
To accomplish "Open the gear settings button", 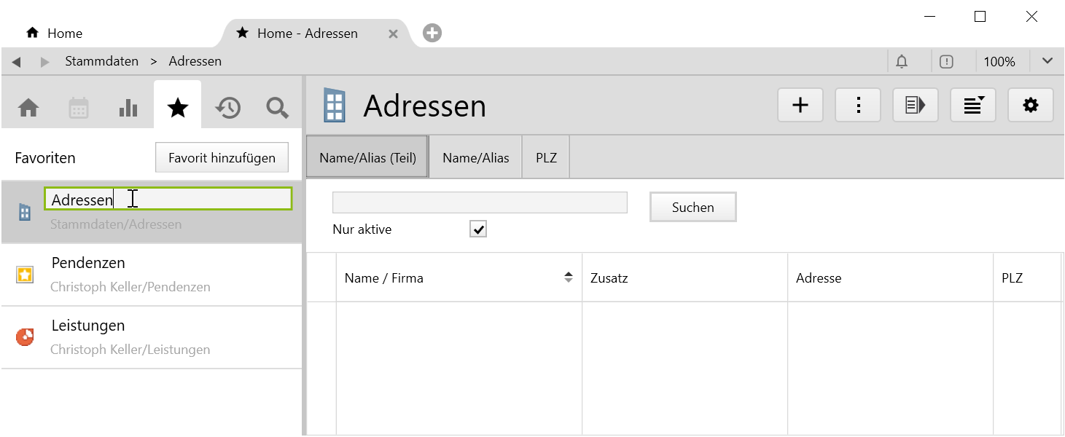I will click(1030, 106).
